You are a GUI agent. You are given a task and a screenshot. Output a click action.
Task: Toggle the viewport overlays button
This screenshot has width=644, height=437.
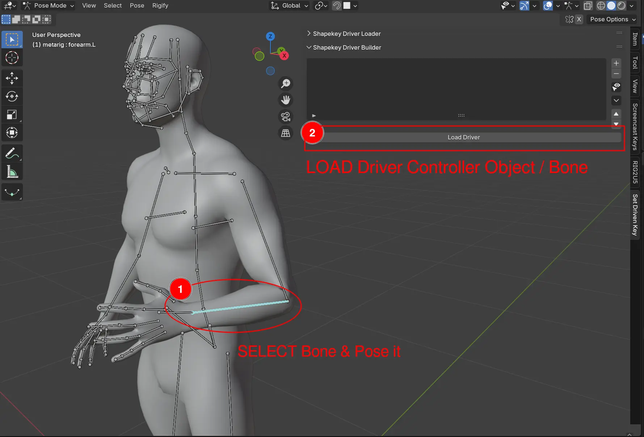[x=548, y=6]
